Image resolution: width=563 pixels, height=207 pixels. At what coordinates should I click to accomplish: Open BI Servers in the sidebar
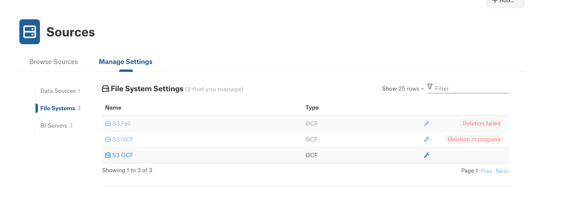click(56, 126)
